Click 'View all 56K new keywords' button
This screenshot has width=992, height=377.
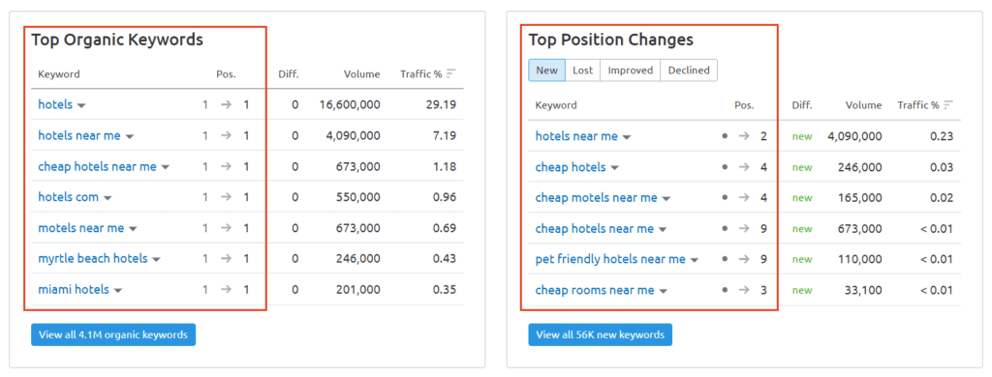[601, 334]
